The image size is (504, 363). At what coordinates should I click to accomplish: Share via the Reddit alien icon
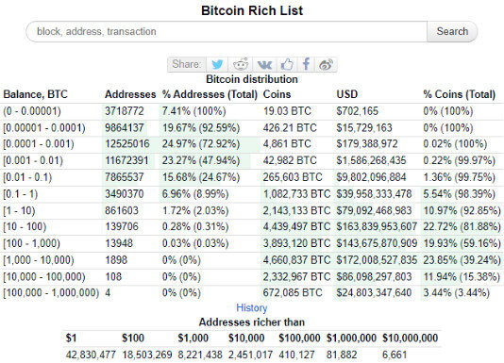241,64
